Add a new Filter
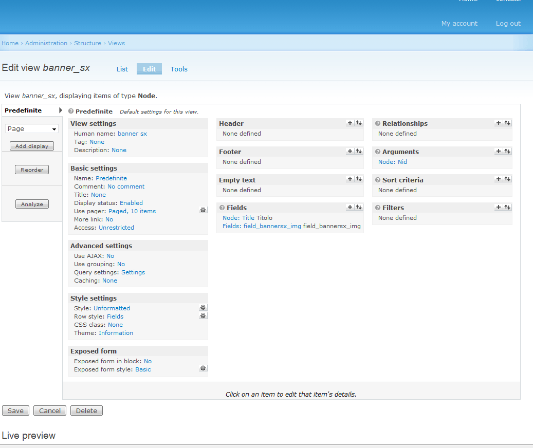The height and width of the screenshot is (448, 533). coord(499,207)
